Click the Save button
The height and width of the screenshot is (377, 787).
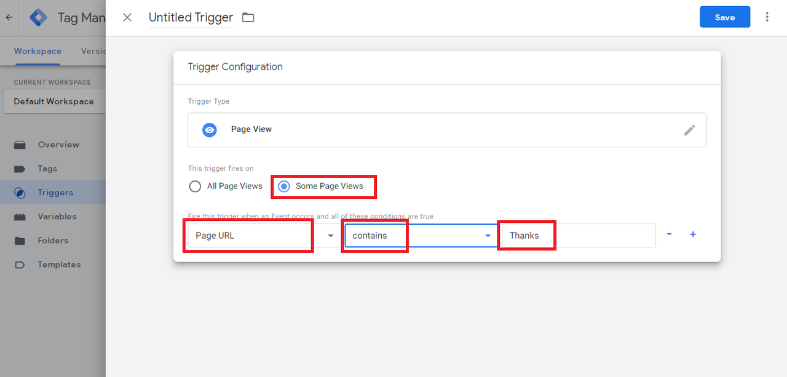pos(725,17)
